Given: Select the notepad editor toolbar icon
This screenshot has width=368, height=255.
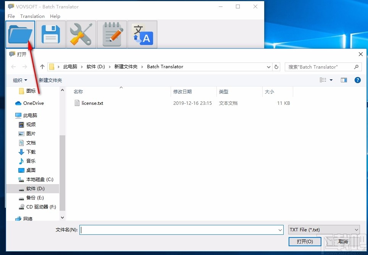Looking at the screenshot, I should click(x=111, y=34).
